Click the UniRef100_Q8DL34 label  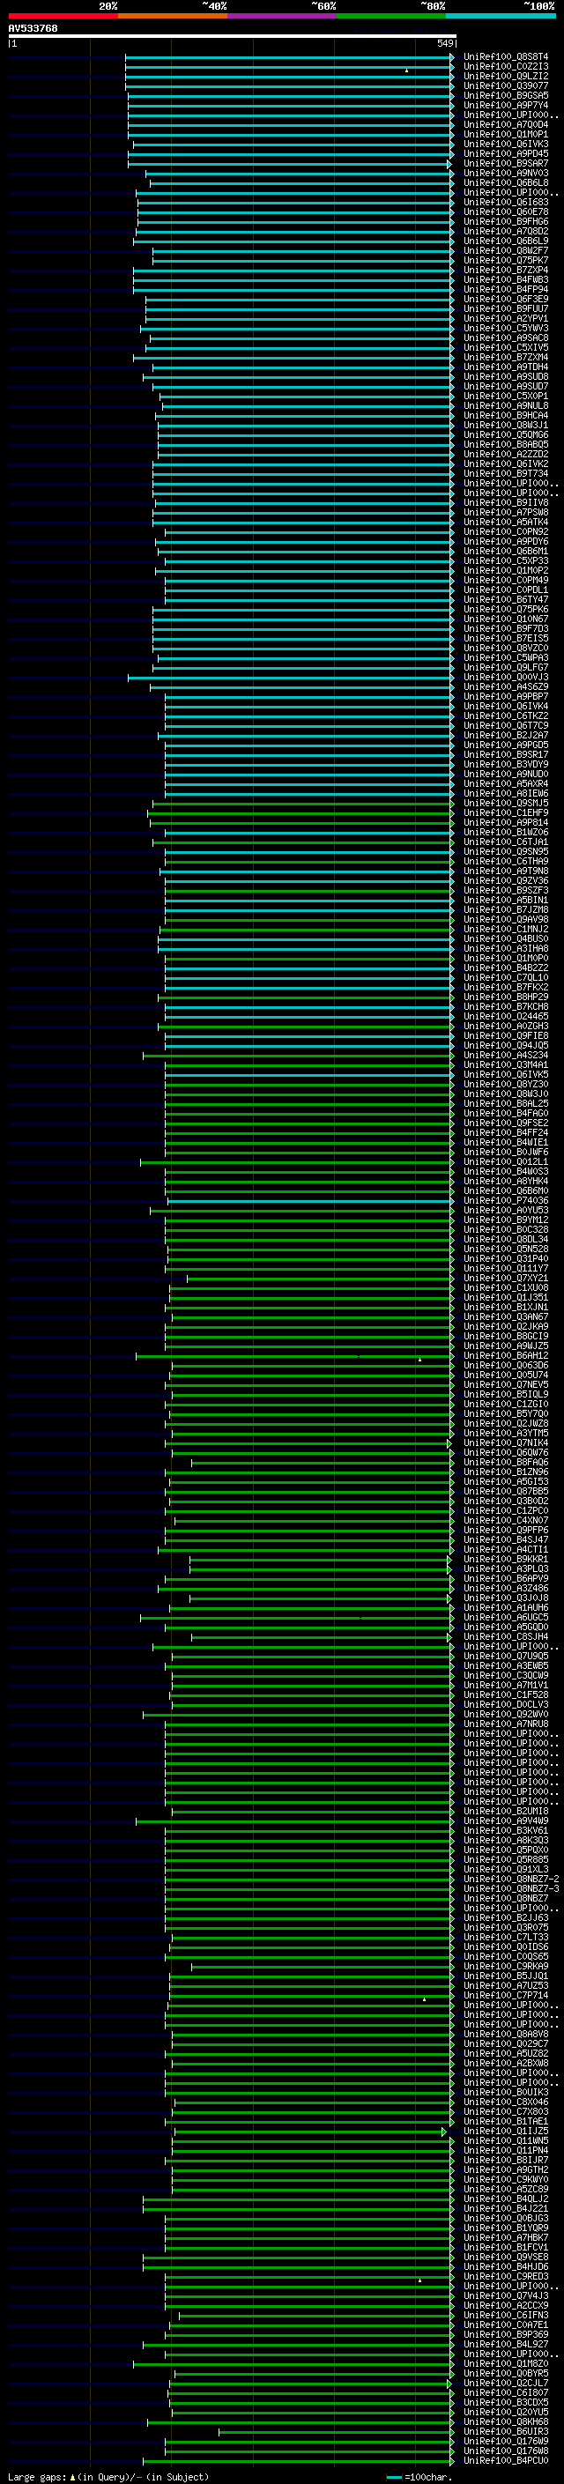[505, 1239]
